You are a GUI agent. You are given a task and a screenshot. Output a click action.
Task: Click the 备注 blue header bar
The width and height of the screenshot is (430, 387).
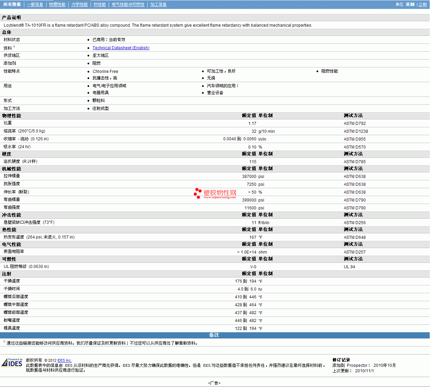pos(215,335)
